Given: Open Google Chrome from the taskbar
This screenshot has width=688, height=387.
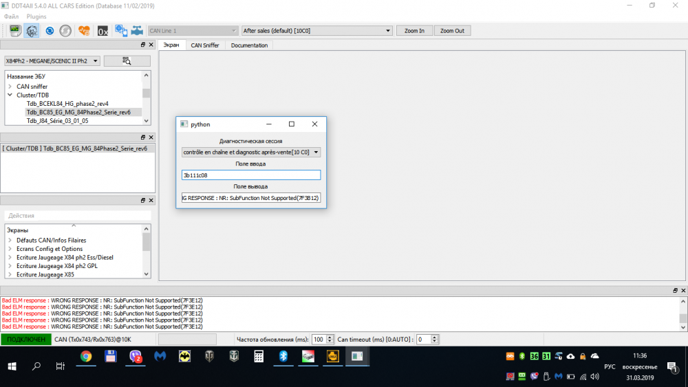Looking at the screenshot, I should click(x=86, y=356).
